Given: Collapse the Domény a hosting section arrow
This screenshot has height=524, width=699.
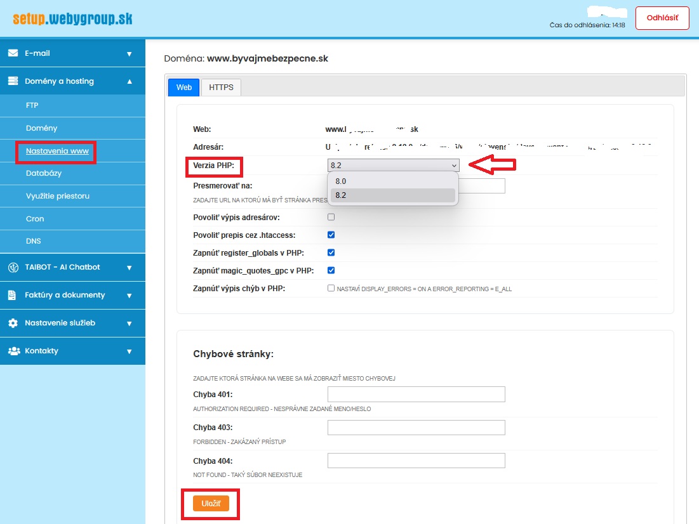Looking at the screenshot, I should [x=129, y=81].
